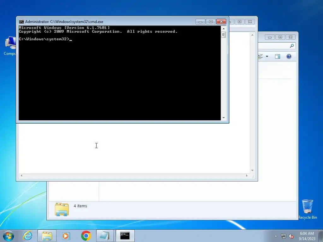The height and width of the screenshot is (242, 323).
Task: Click the Notepad vertical scroll down arrow
Action: (x=252, y=170)
